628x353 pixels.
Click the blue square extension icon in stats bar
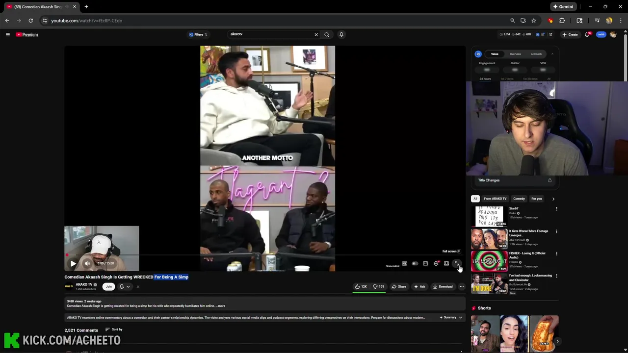click(538, 34)
